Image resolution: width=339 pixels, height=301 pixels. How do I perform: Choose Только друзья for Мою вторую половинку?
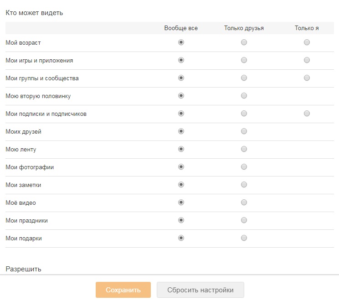[x=244, y=95]
